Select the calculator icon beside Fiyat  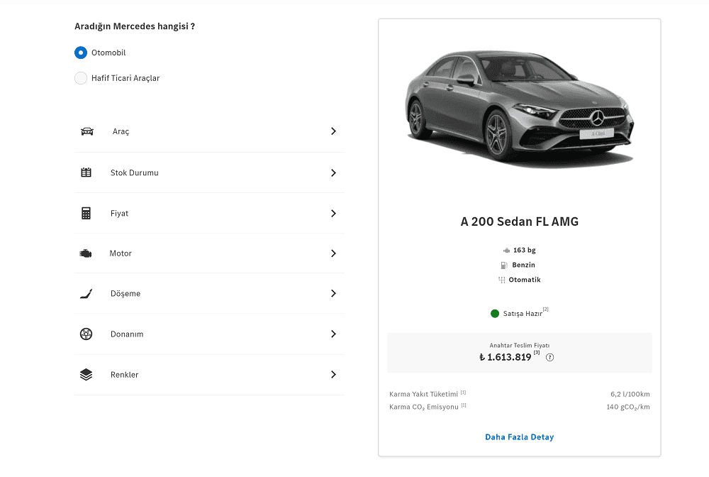[86, 213]
